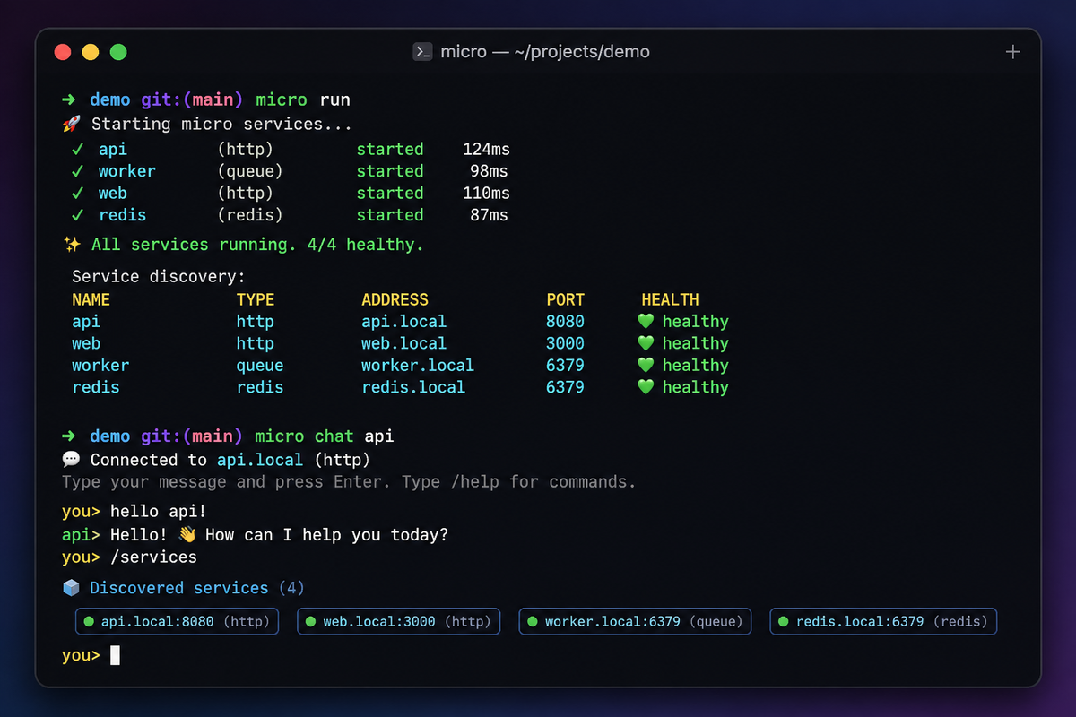Click the green heart on the api.local row

[646, 322]
